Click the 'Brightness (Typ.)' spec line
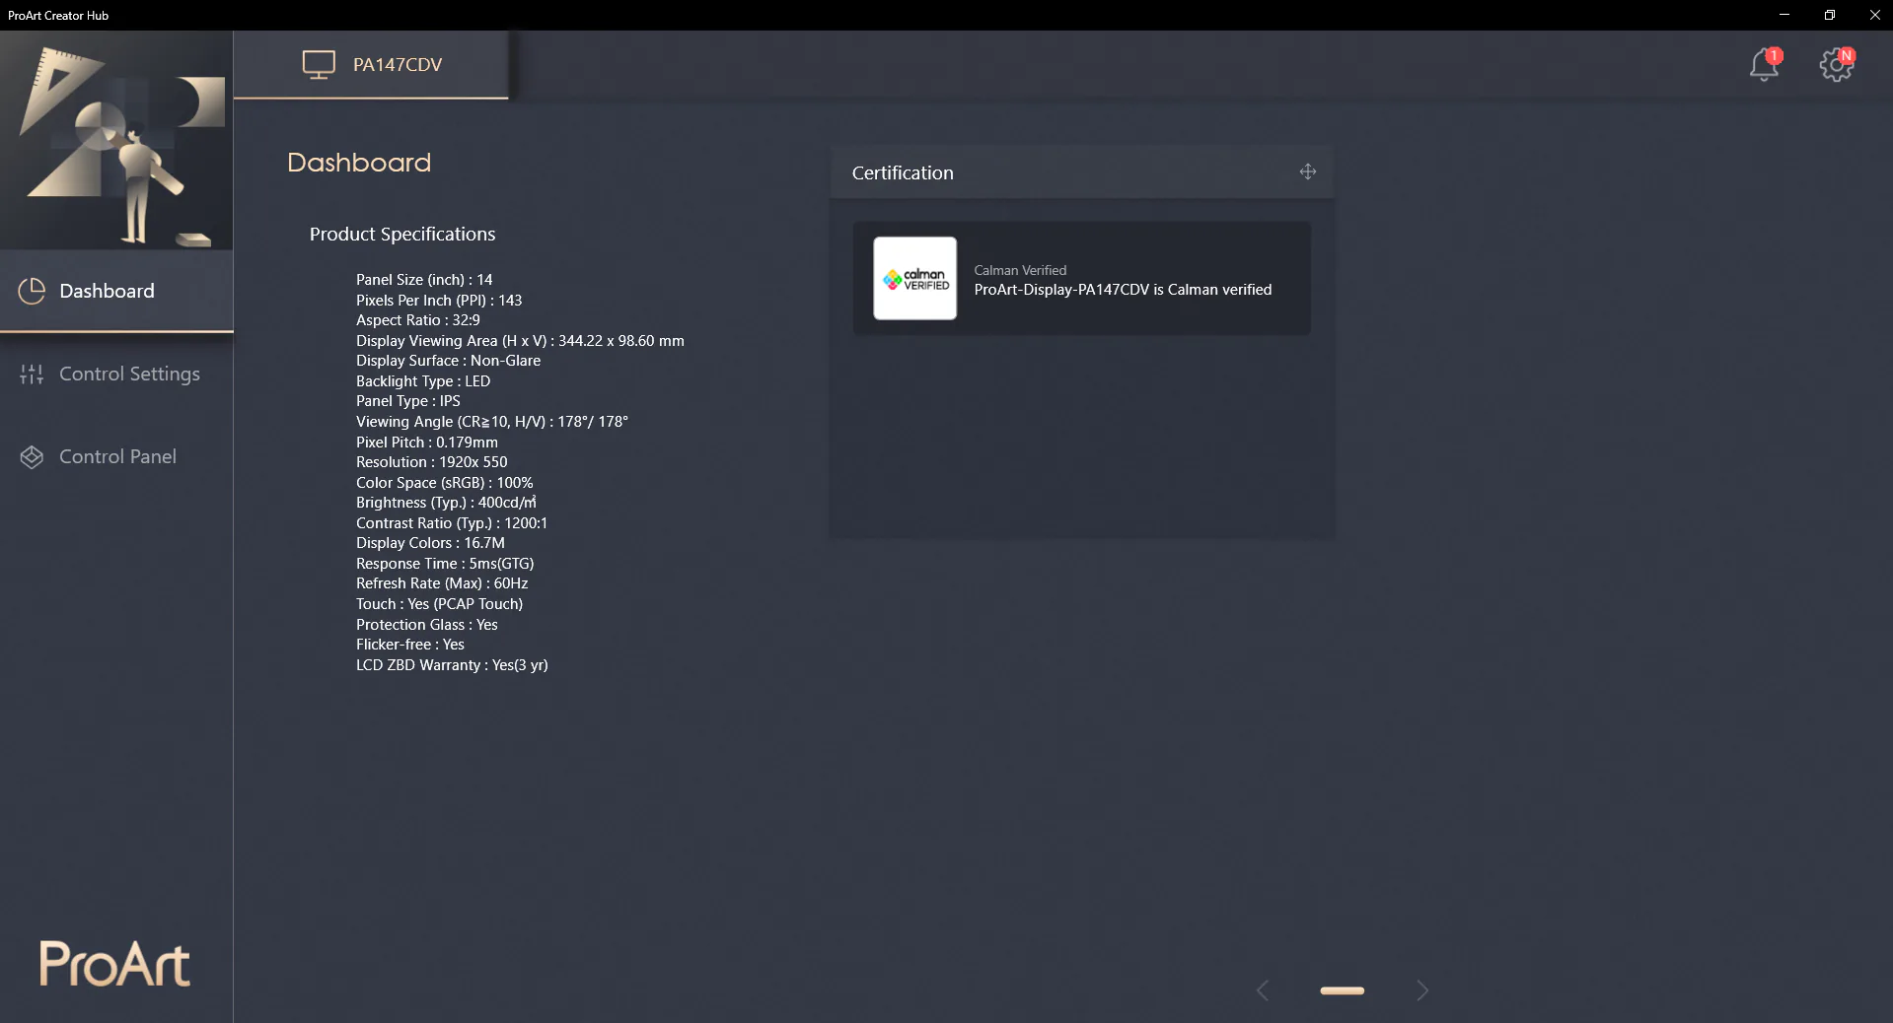Screen dimensions: 1893x1023 click(446, 503)
